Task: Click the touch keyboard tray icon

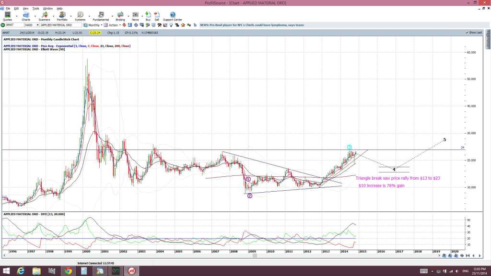Action: 424,271
